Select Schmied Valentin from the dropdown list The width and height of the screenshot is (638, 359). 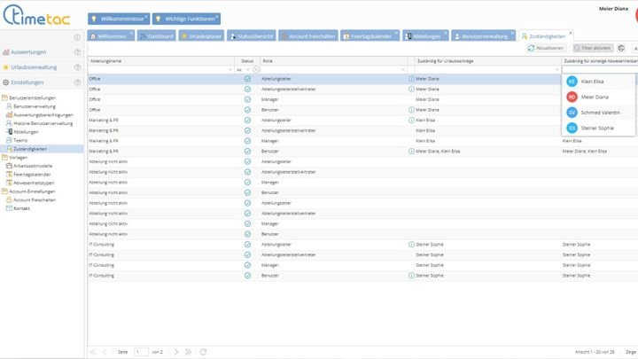(599, 113)
